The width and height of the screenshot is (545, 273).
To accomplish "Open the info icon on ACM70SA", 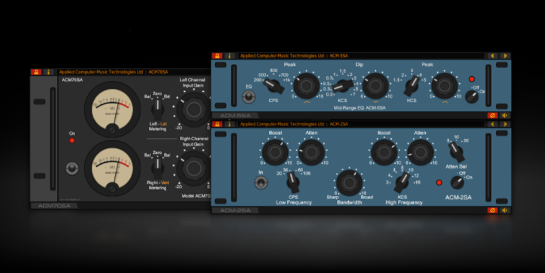I will tap(48, 72).
